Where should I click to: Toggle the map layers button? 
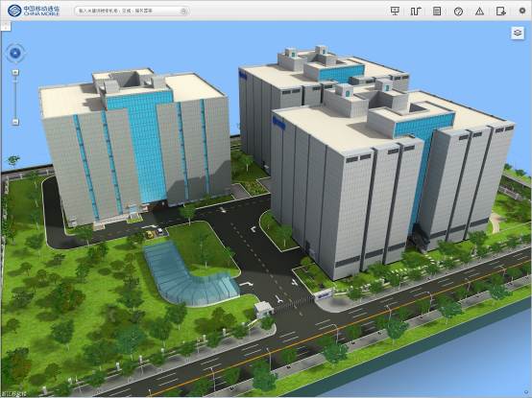tap(518, 33)
